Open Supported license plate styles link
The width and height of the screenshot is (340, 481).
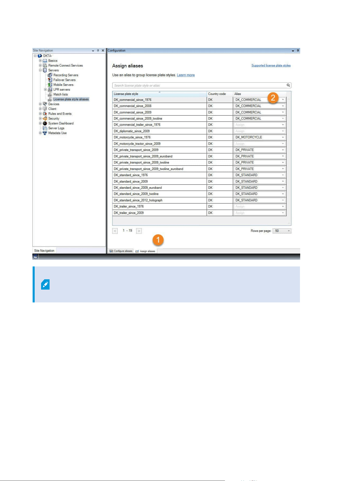pos(271,66)
